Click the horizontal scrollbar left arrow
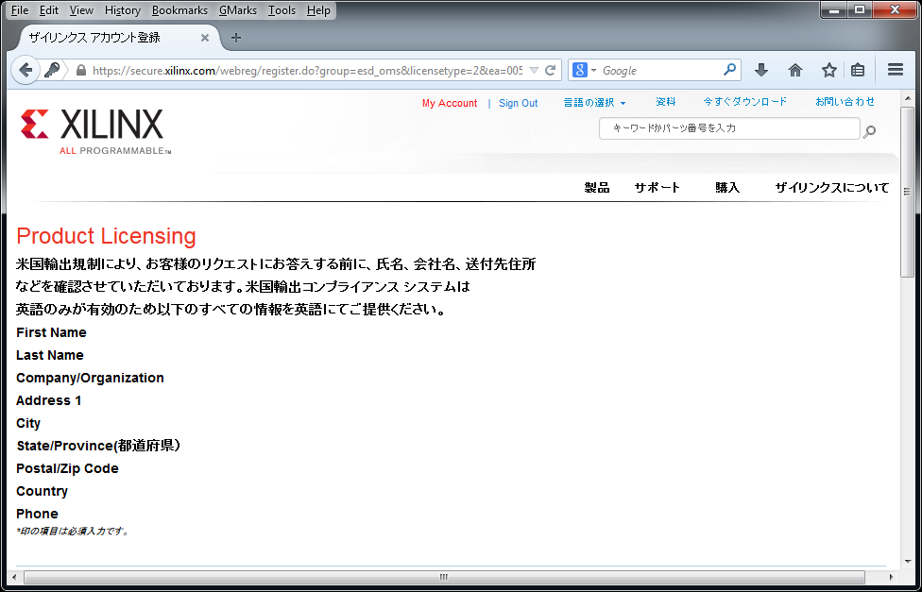Image resolution: width=922 pixels, height=592 pixels. click(x=15, y=577)
